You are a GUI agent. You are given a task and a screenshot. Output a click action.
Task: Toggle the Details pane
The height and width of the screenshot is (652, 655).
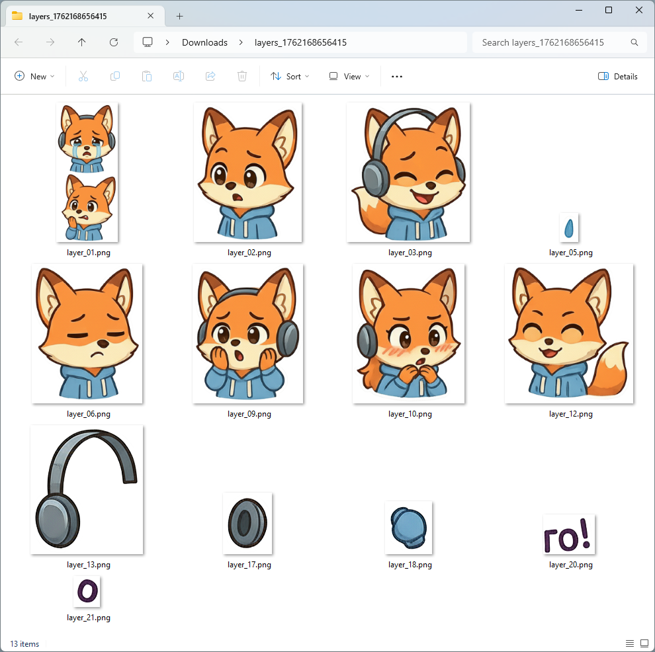tap(617, 76)
